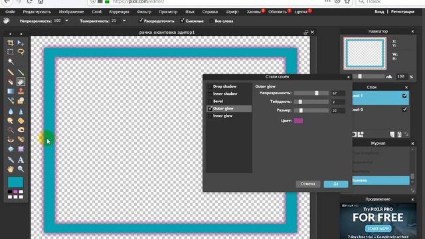Image resolution: width=425 pixels, height=239 pixels.
Task: Select the Blur droplet tool
Action: click(11, 111)
